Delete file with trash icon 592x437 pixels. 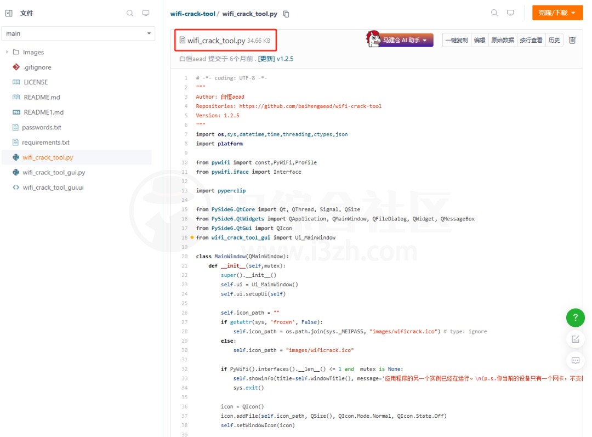572,40
